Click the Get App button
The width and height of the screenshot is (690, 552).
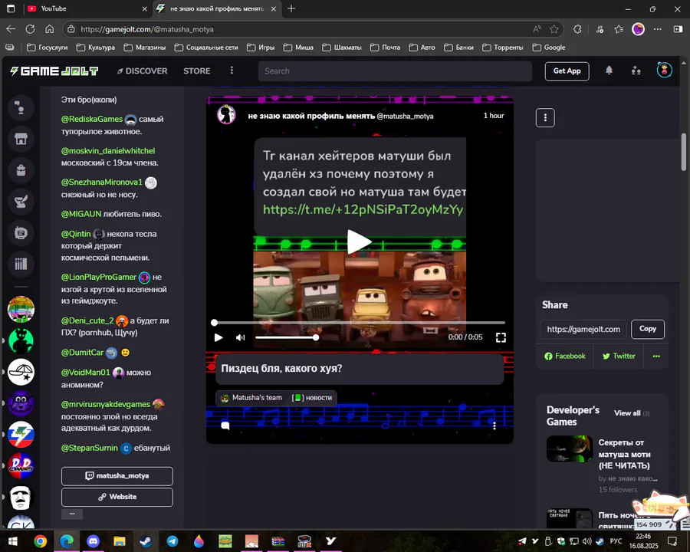point(567,71)
